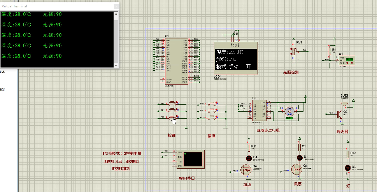Image resolution: width=377 pixels, height=192 pixels.
Task: Click the RV1 light sensor potentiometer
Action: (295, 50)
